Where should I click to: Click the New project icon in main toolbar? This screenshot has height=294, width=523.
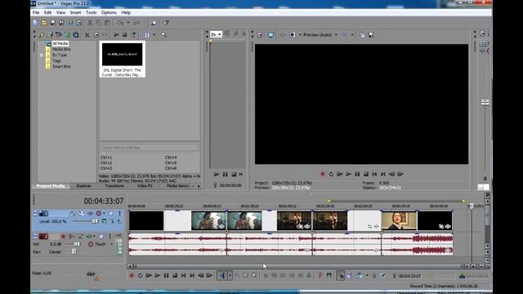(36, 23)
